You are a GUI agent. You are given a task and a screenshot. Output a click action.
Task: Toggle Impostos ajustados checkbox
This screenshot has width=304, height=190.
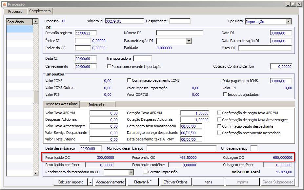225,94
